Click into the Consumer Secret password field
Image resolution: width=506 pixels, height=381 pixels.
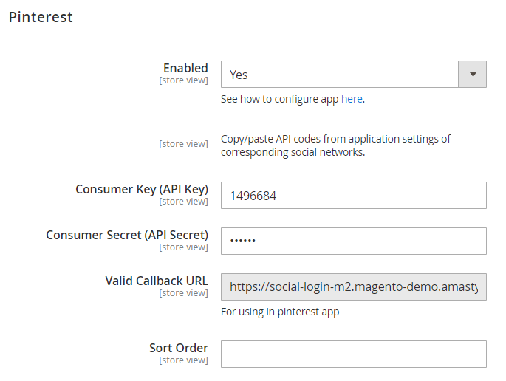[x=354, y=241]
